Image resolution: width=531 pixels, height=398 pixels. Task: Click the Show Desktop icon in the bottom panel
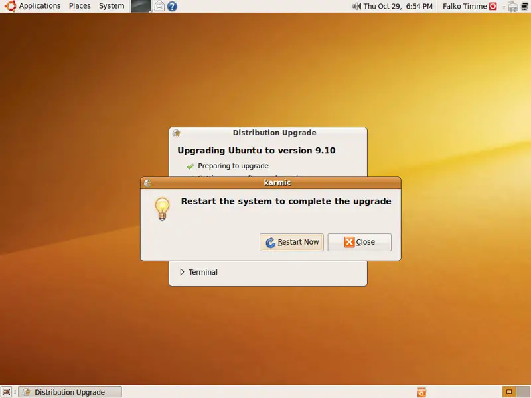click(6, 392)
